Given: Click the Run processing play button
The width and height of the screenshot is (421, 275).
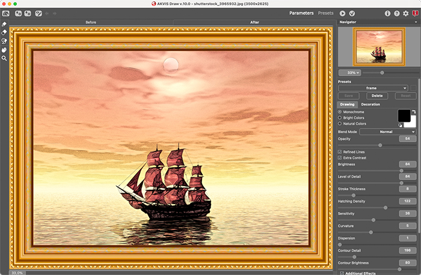Looking at the screenshot, I should click(343, 13).
